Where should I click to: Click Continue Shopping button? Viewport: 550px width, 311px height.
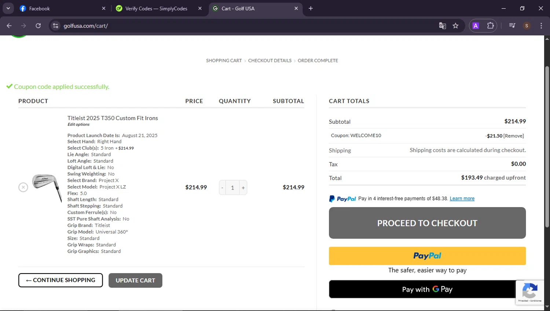tap(60, 280)
